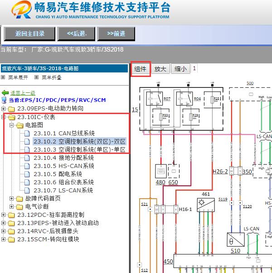Follow 返回上一级 link

pyautogui.click(x=23, y=93)
